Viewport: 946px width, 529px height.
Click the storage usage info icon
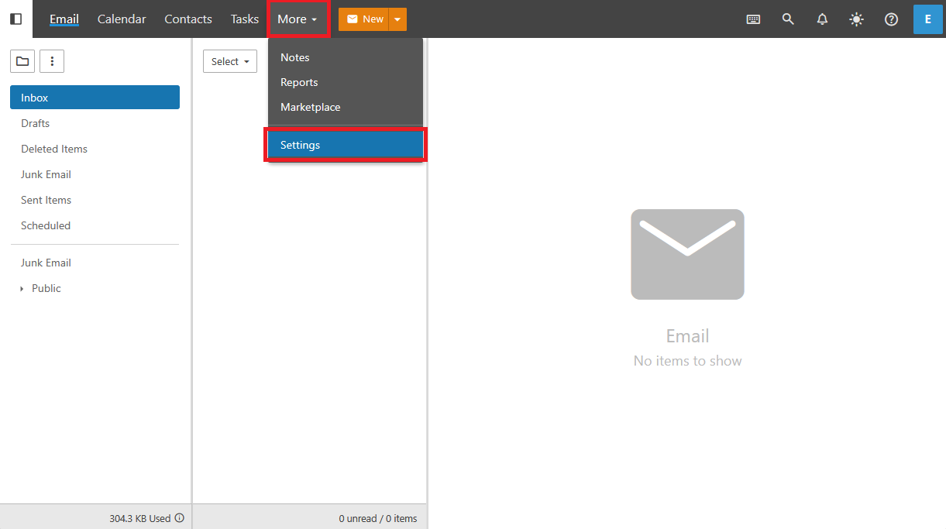180,518
